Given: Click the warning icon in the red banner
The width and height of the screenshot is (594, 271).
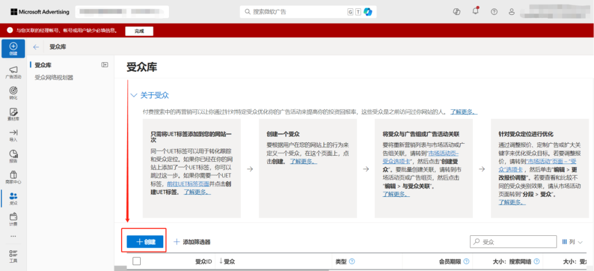Looking at the screenshot, I should (x=9, y=30).
